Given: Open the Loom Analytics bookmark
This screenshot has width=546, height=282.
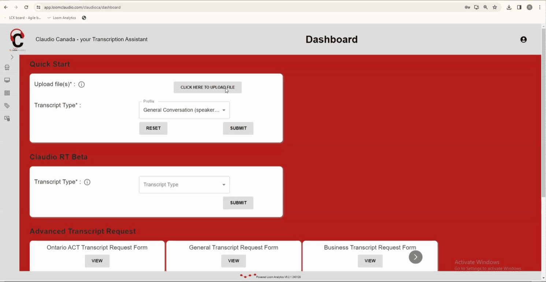Looking at the screenshot, I should click(62, 18).
